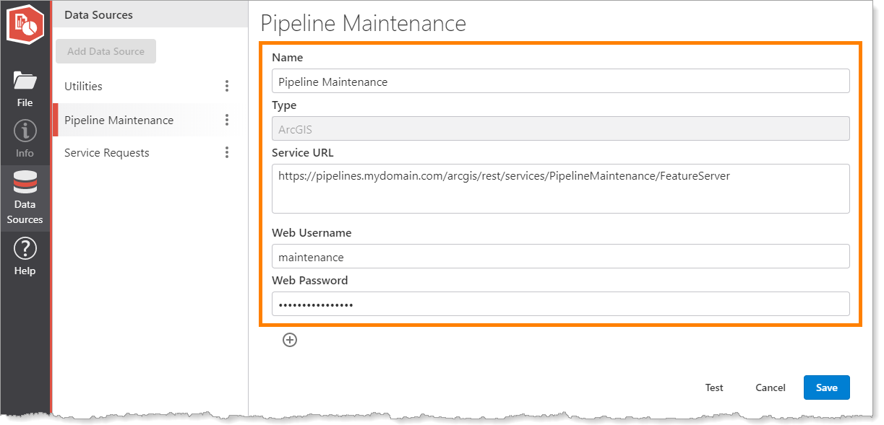Add a new field using the plus icon
Screen dimensions: 884x425
click(x=289, y=339)
